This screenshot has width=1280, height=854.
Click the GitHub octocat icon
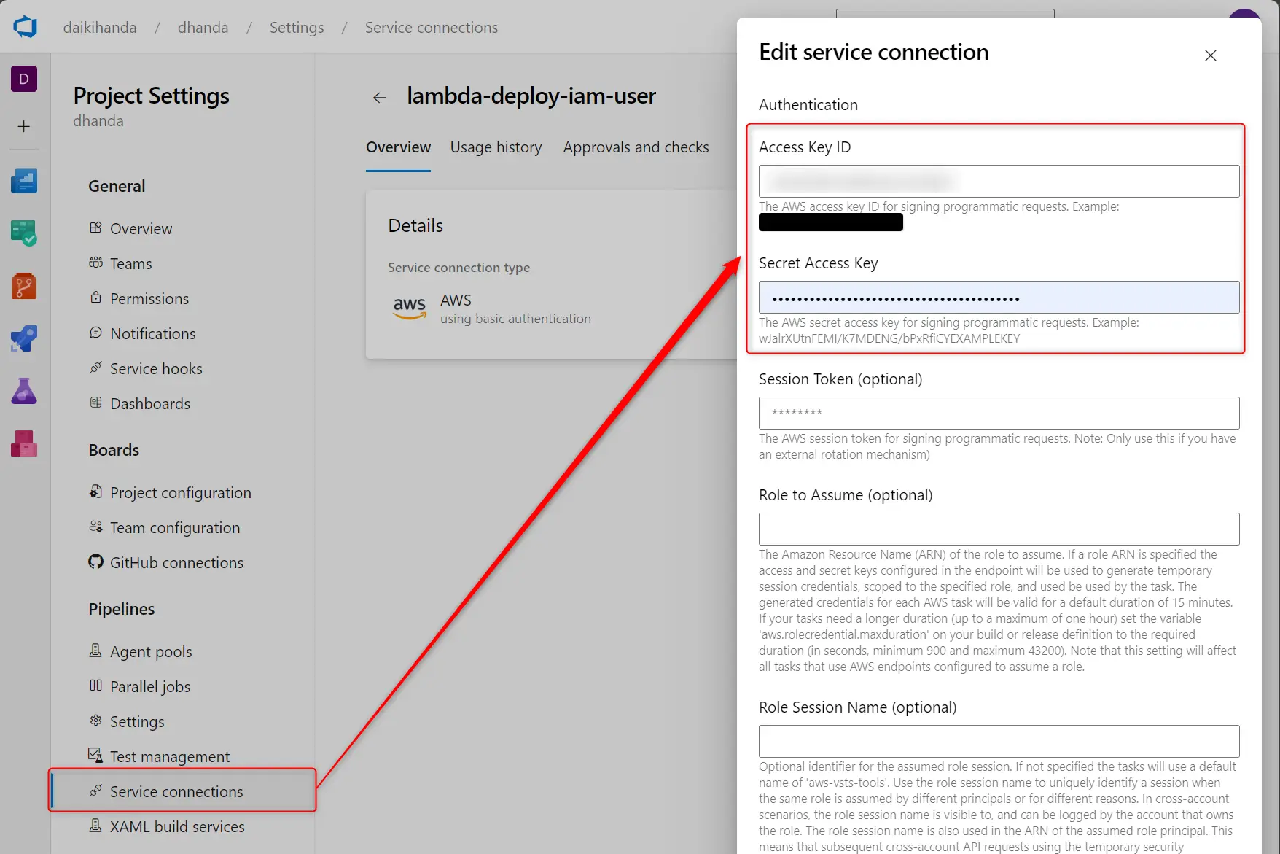[x=95, y=562]
